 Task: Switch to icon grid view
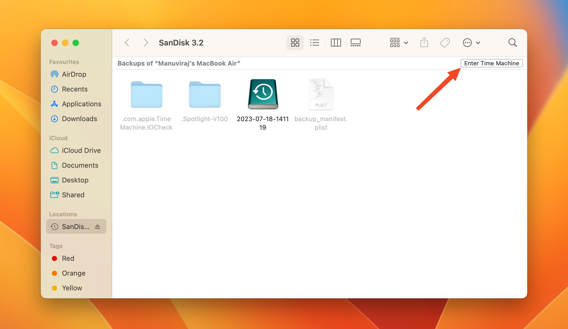295,43
